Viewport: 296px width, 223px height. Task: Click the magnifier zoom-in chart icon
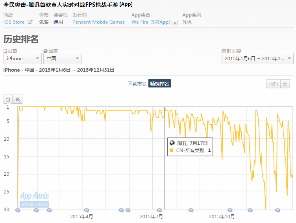tap(18, 99)
